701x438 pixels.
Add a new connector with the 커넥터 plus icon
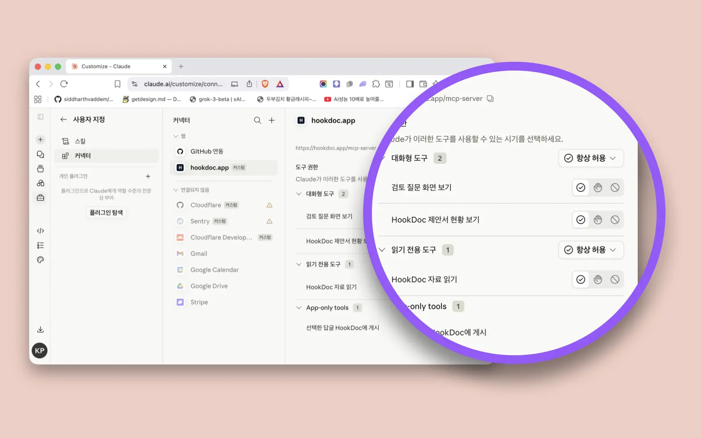pos(272,120)
